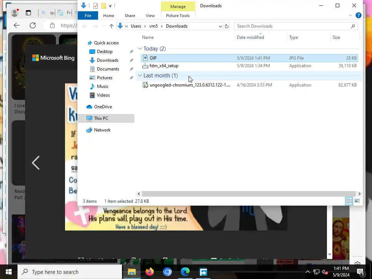Click vm5 in the address breadcrumb
Screen dimensions: 372x279
pos(153,26)
